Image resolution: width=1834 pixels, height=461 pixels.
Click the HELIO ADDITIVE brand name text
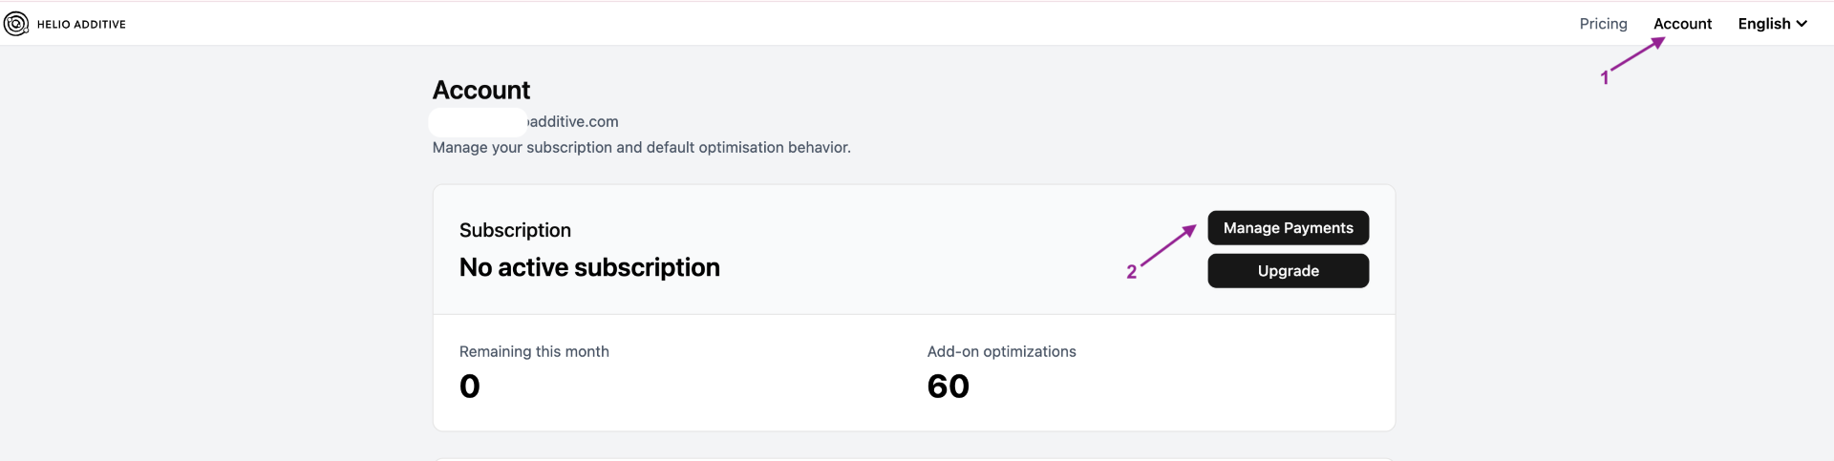pyautogui.click(x=81, y=24)
